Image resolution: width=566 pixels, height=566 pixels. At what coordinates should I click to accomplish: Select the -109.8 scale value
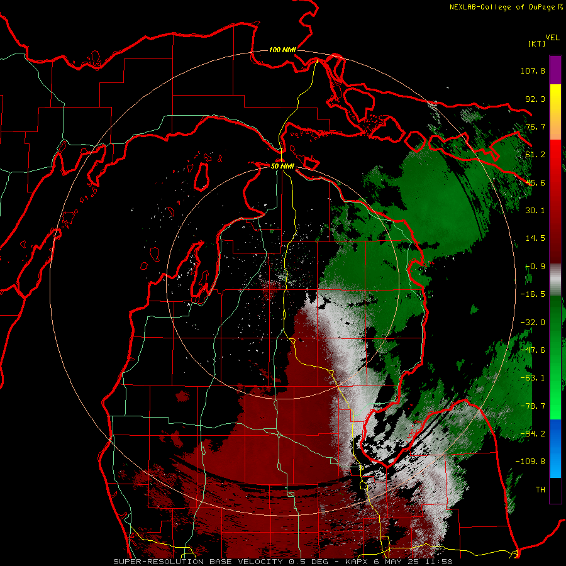(x=531, y=462)
